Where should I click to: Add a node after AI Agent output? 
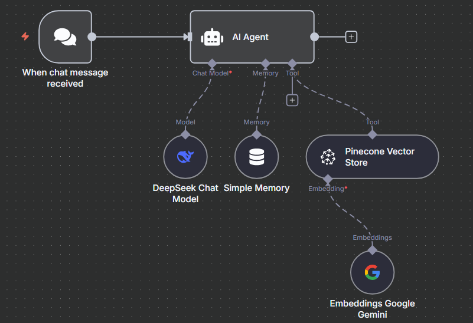pyautogui.click(x=351, y=37)
